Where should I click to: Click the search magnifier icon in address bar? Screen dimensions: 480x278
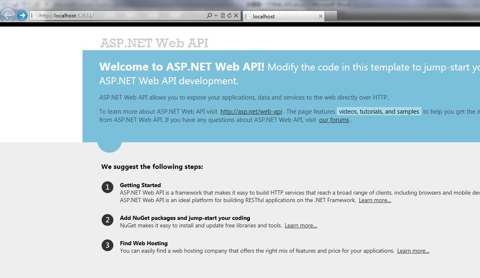pyautogui.click(x=209, y=15)
